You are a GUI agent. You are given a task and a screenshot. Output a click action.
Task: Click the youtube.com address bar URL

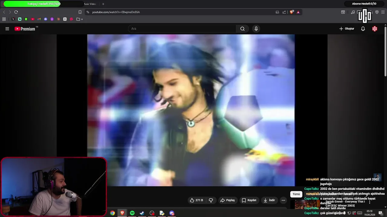116,12
